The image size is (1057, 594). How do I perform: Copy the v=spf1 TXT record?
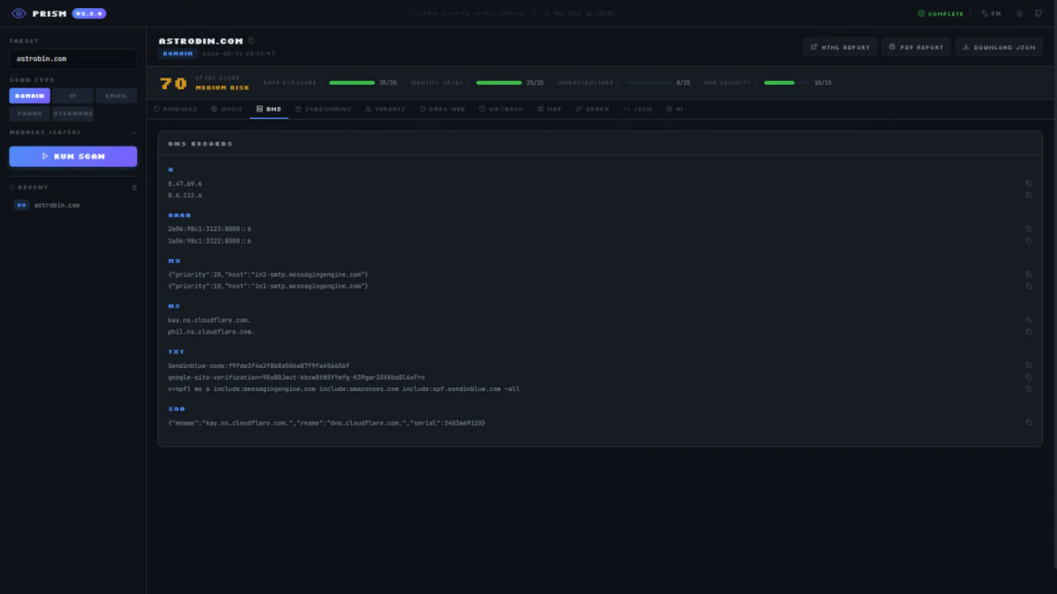click(x=1029, y=389)
